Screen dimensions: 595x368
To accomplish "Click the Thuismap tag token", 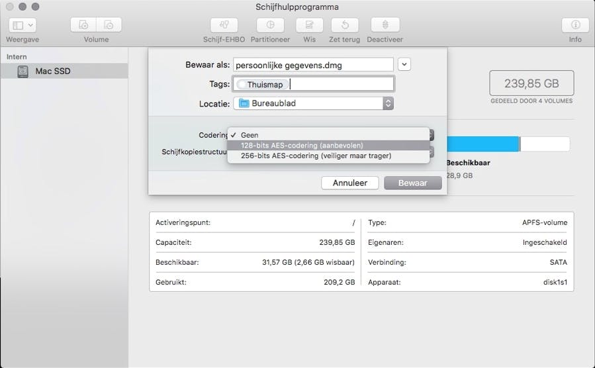I will pos(264,85).
